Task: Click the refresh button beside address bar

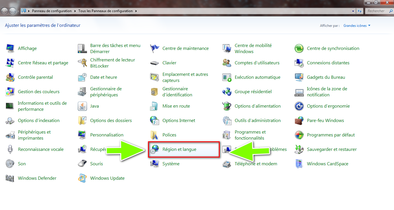Action: (360, 11)
